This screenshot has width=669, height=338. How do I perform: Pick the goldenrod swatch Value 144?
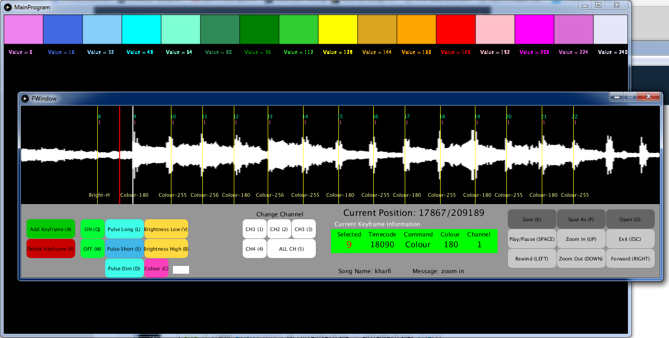coord(377,29)
